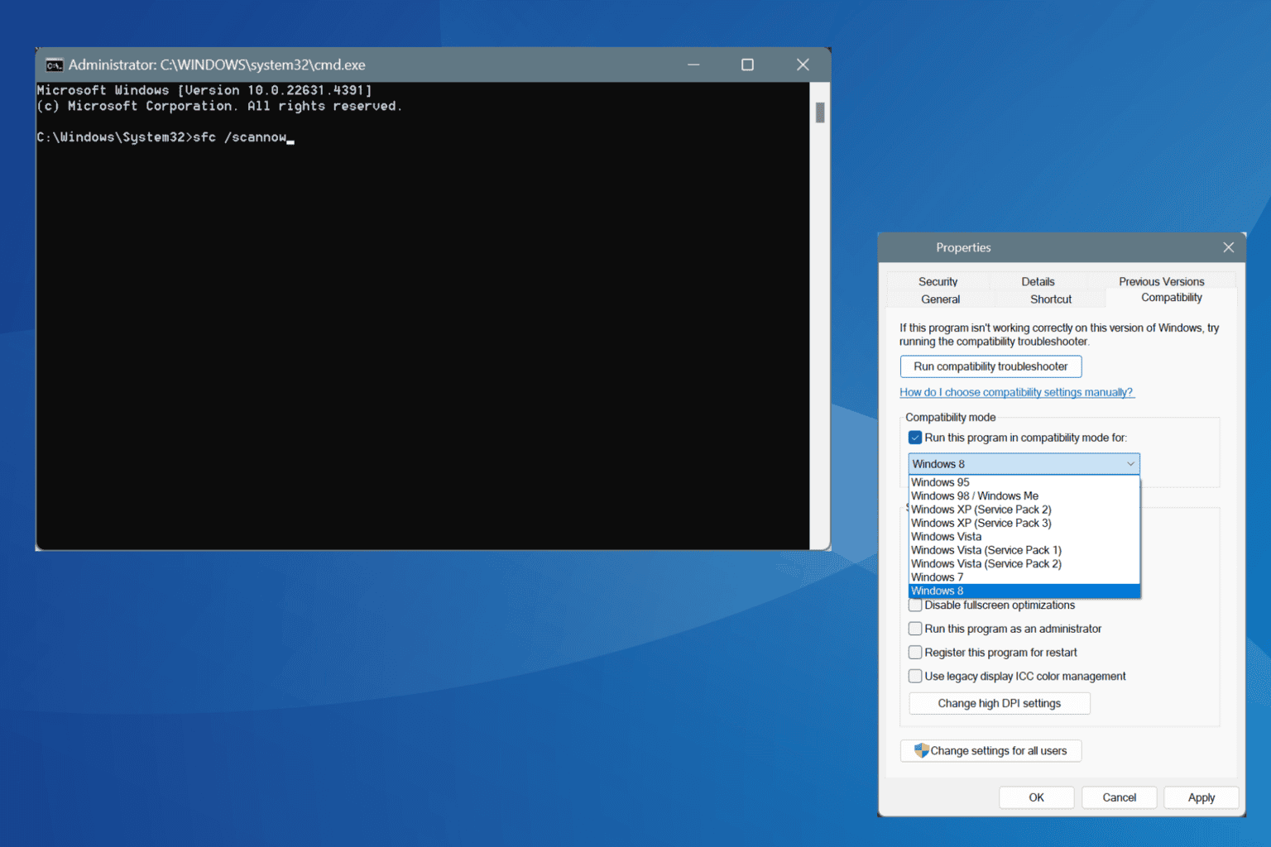Click the Microsoft Corporation copyright line
The width and height of the screenshot is (1271, 847).
(x=219, y=106)
